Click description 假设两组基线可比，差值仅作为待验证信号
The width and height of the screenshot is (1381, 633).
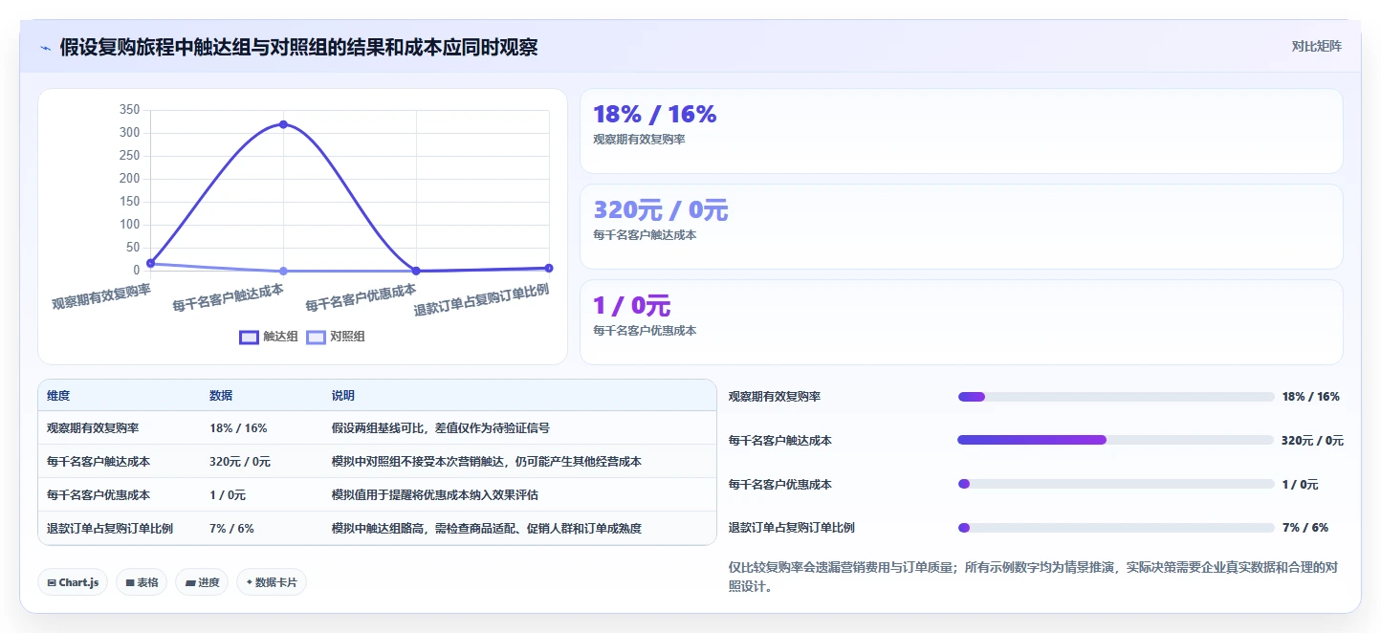coord(440,428)
